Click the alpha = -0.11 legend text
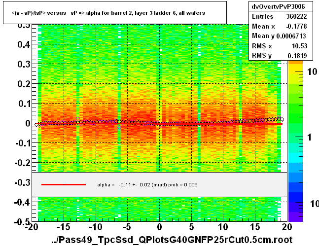 click(x=147, y=184)
